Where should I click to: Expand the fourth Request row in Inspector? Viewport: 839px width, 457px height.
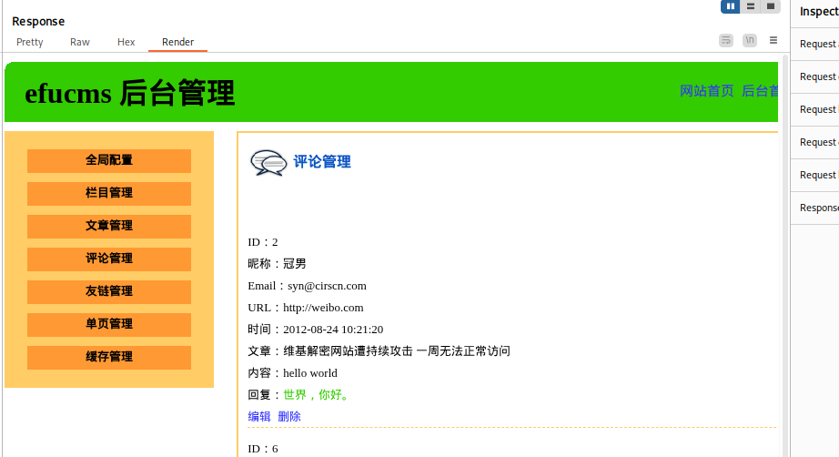(x=815, y=142)
